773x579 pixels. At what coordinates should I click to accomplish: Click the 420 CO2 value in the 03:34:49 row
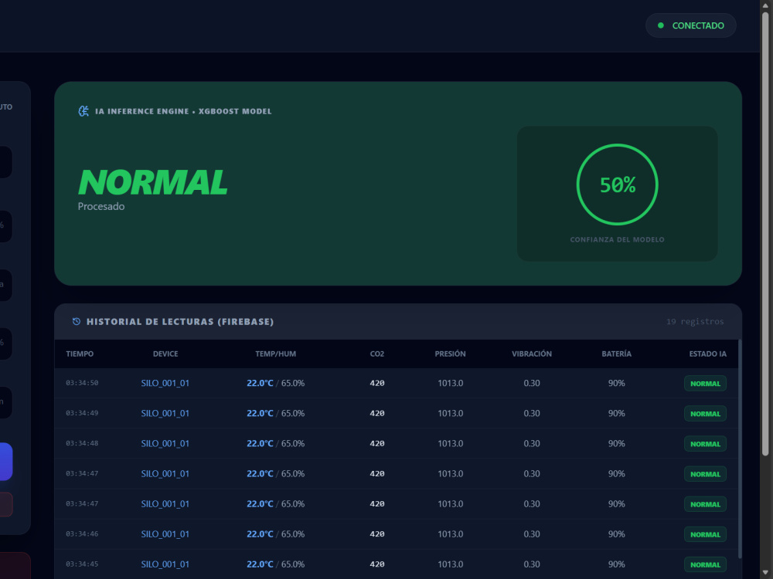[x=377, y=414]
